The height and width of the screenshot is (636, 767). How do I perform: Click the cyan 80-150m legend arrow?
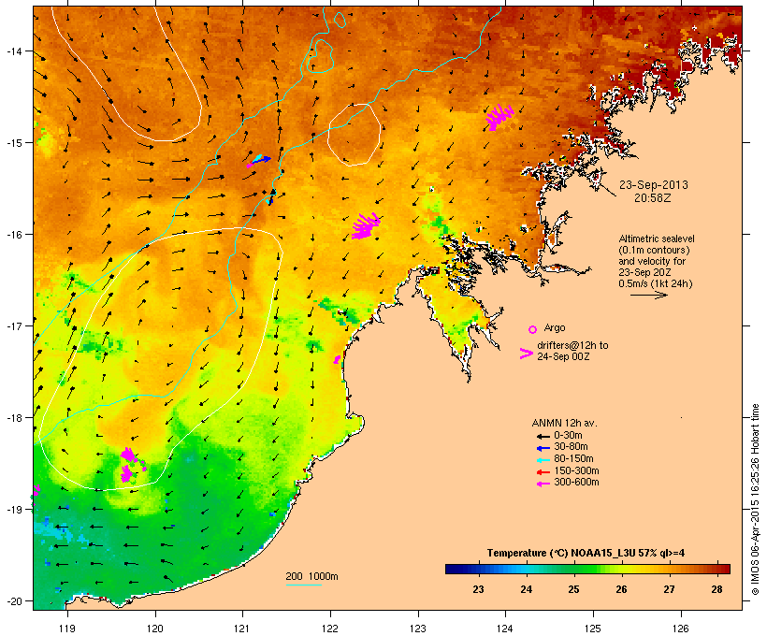coord(543,460)
